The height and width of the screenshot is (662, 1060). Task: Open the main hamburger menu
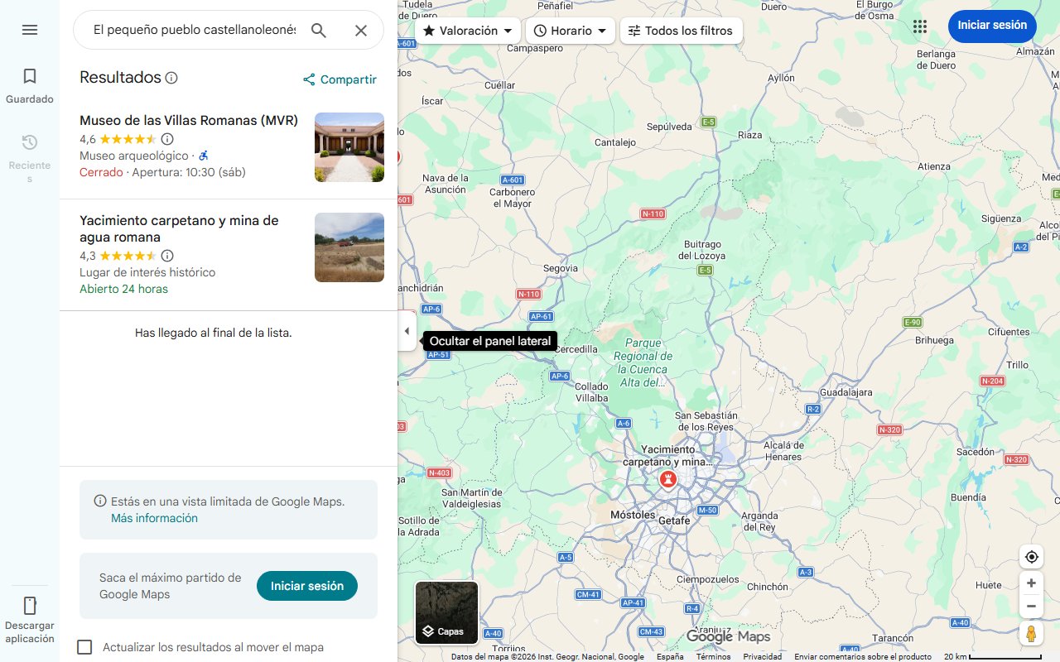29,29
